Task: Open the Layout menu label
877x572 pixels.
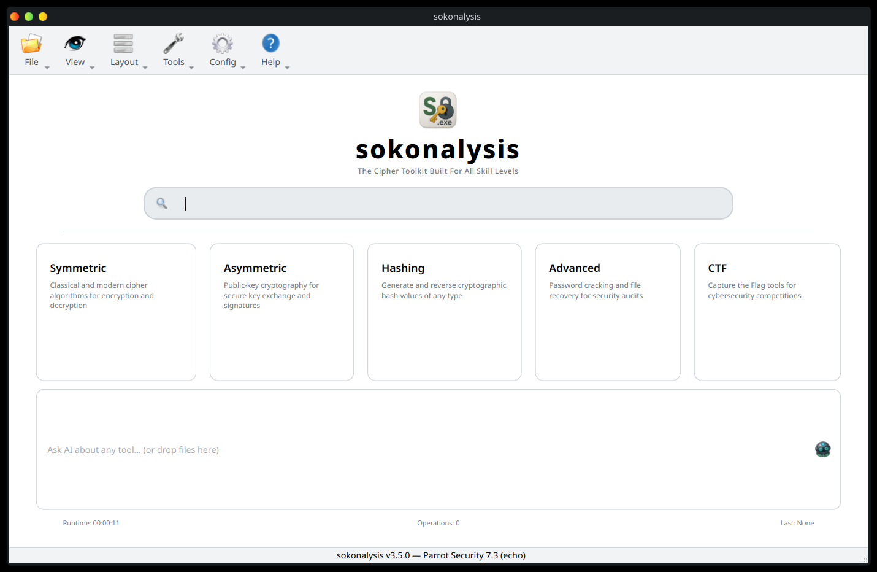Action: [124, 62]
